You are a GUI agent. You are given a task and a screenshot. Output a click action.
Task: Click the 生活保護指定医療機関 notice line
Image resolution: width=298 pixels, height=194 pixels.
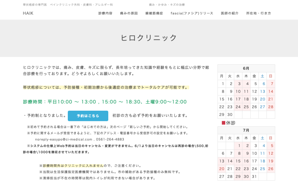(110, 172)
